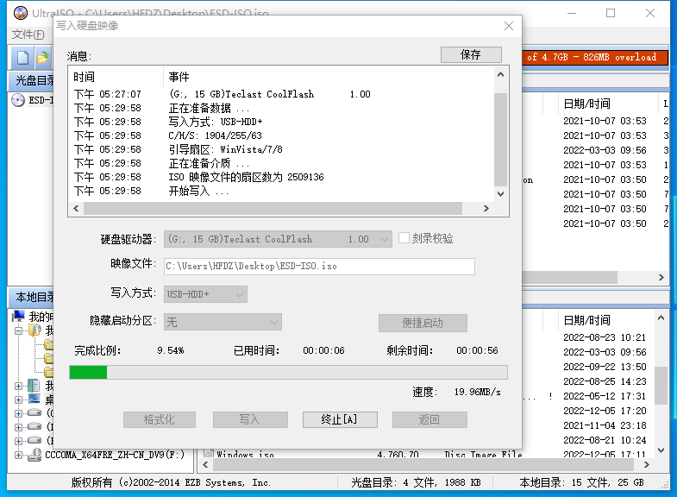
Task: Expand the Desktop tree node
Action: point(18,399)
